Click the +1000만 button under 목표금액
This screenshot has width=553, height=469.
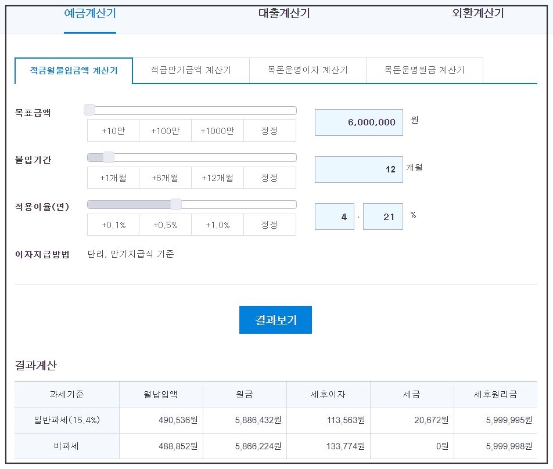tap(217, 130)
